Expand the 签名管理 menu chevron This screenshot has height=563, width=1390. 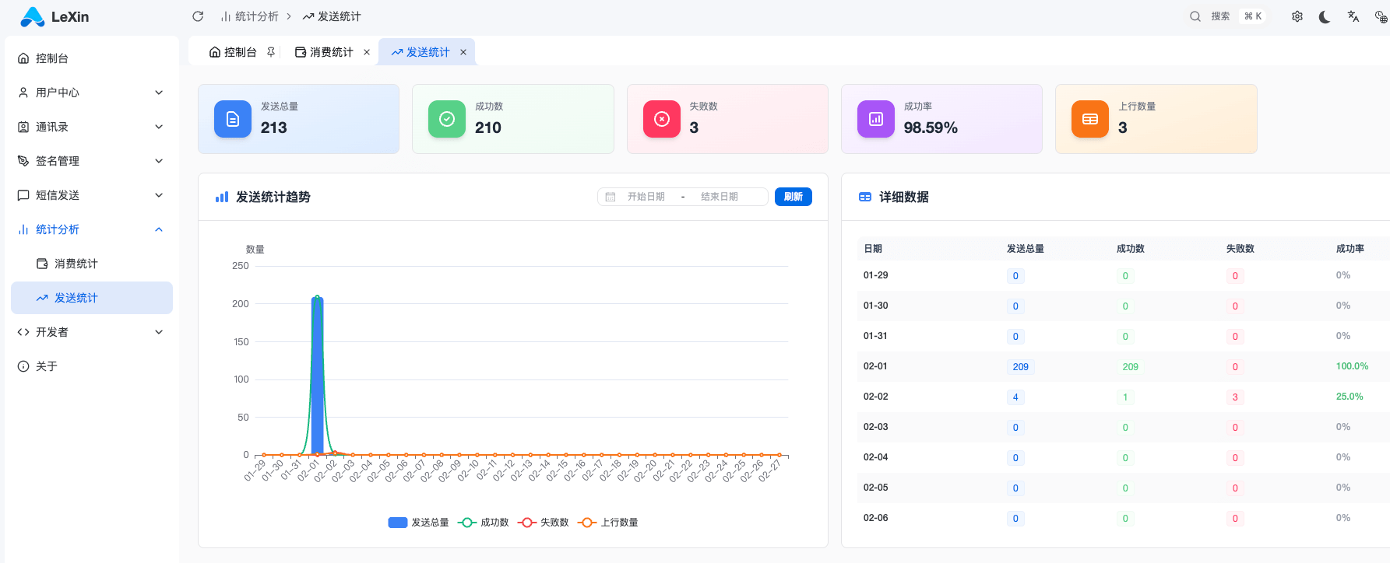[x=159, y=161]
